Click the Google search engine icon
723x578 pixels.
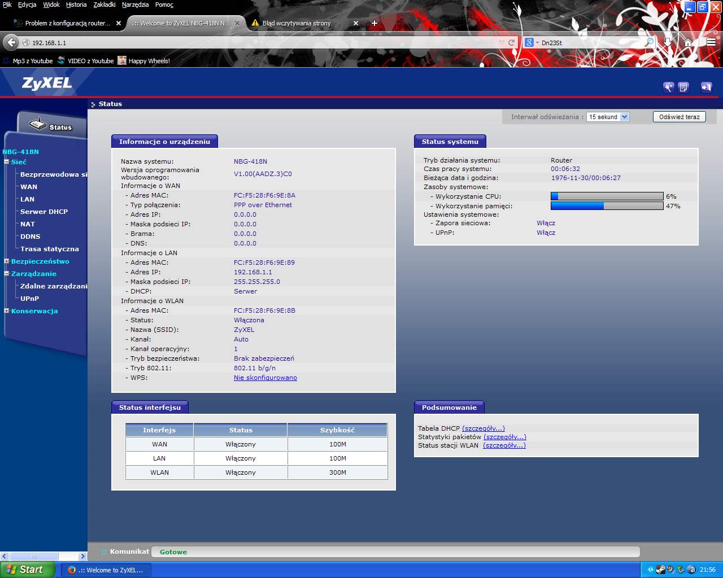529,42
